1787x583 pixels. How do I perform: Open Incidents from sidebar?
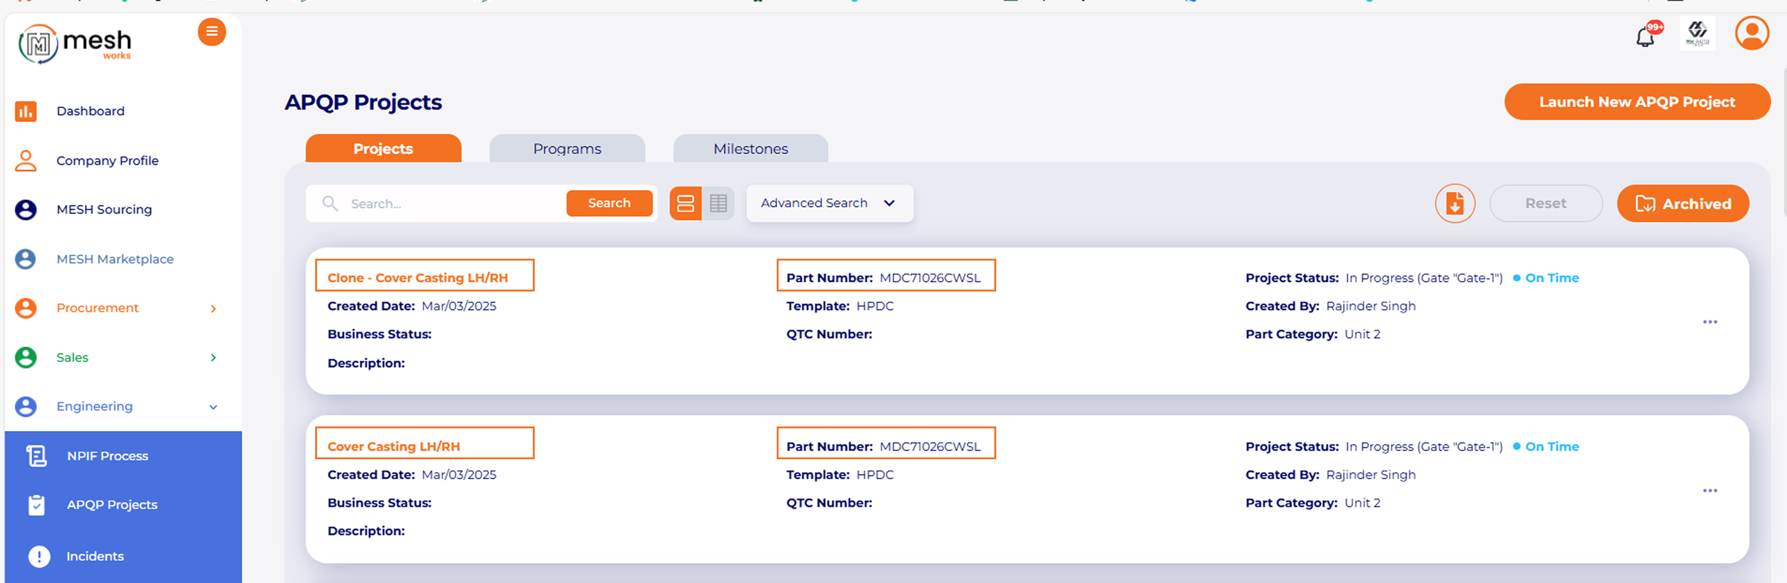coord(95,556)
